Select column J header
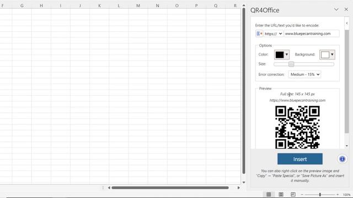The height and width of the screenshot is (198, 353). point(80,6)
